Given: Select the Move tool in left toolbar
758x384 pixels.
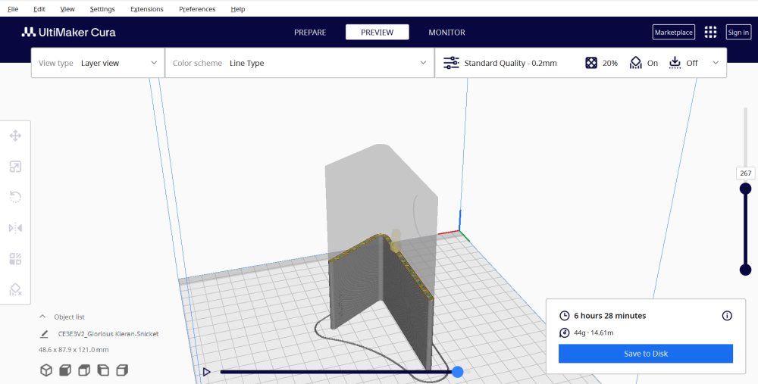Looking at the screenshot, I should click(x=15, y=136).
